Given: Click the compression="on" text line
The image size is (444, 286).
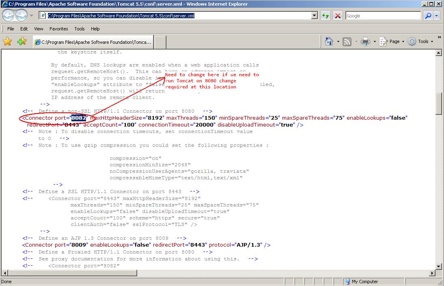Looking at the screenshot, I should pyautogui.click(x=136, y=158).
